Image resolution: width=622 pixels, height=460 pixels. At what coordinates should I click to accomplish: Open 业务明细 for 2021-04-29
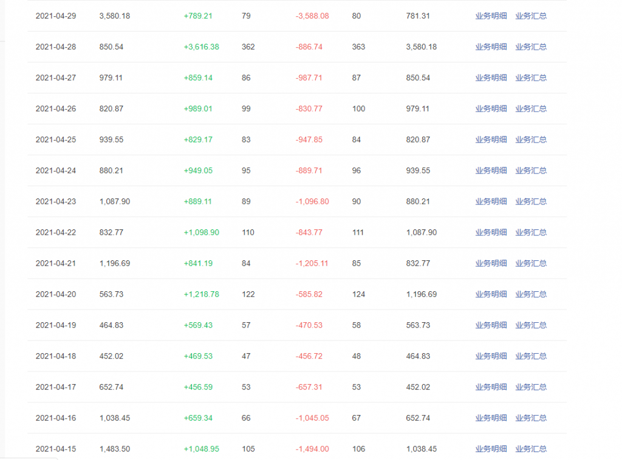pyautogui.click(x=491, y=16)
